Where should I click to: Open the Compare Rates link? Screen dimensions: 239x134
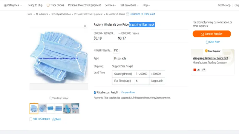pyautogui.click(x=128, y=93)
